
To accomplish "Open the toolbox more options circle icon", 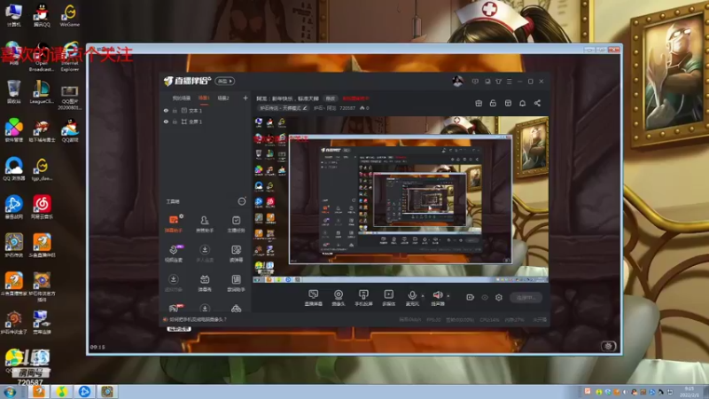I will click(x=242, y=201).
